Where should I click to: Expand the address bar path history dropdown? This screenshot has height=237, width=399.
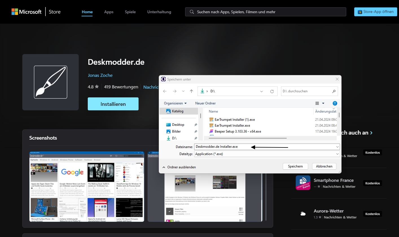click(x=262, y=91)
